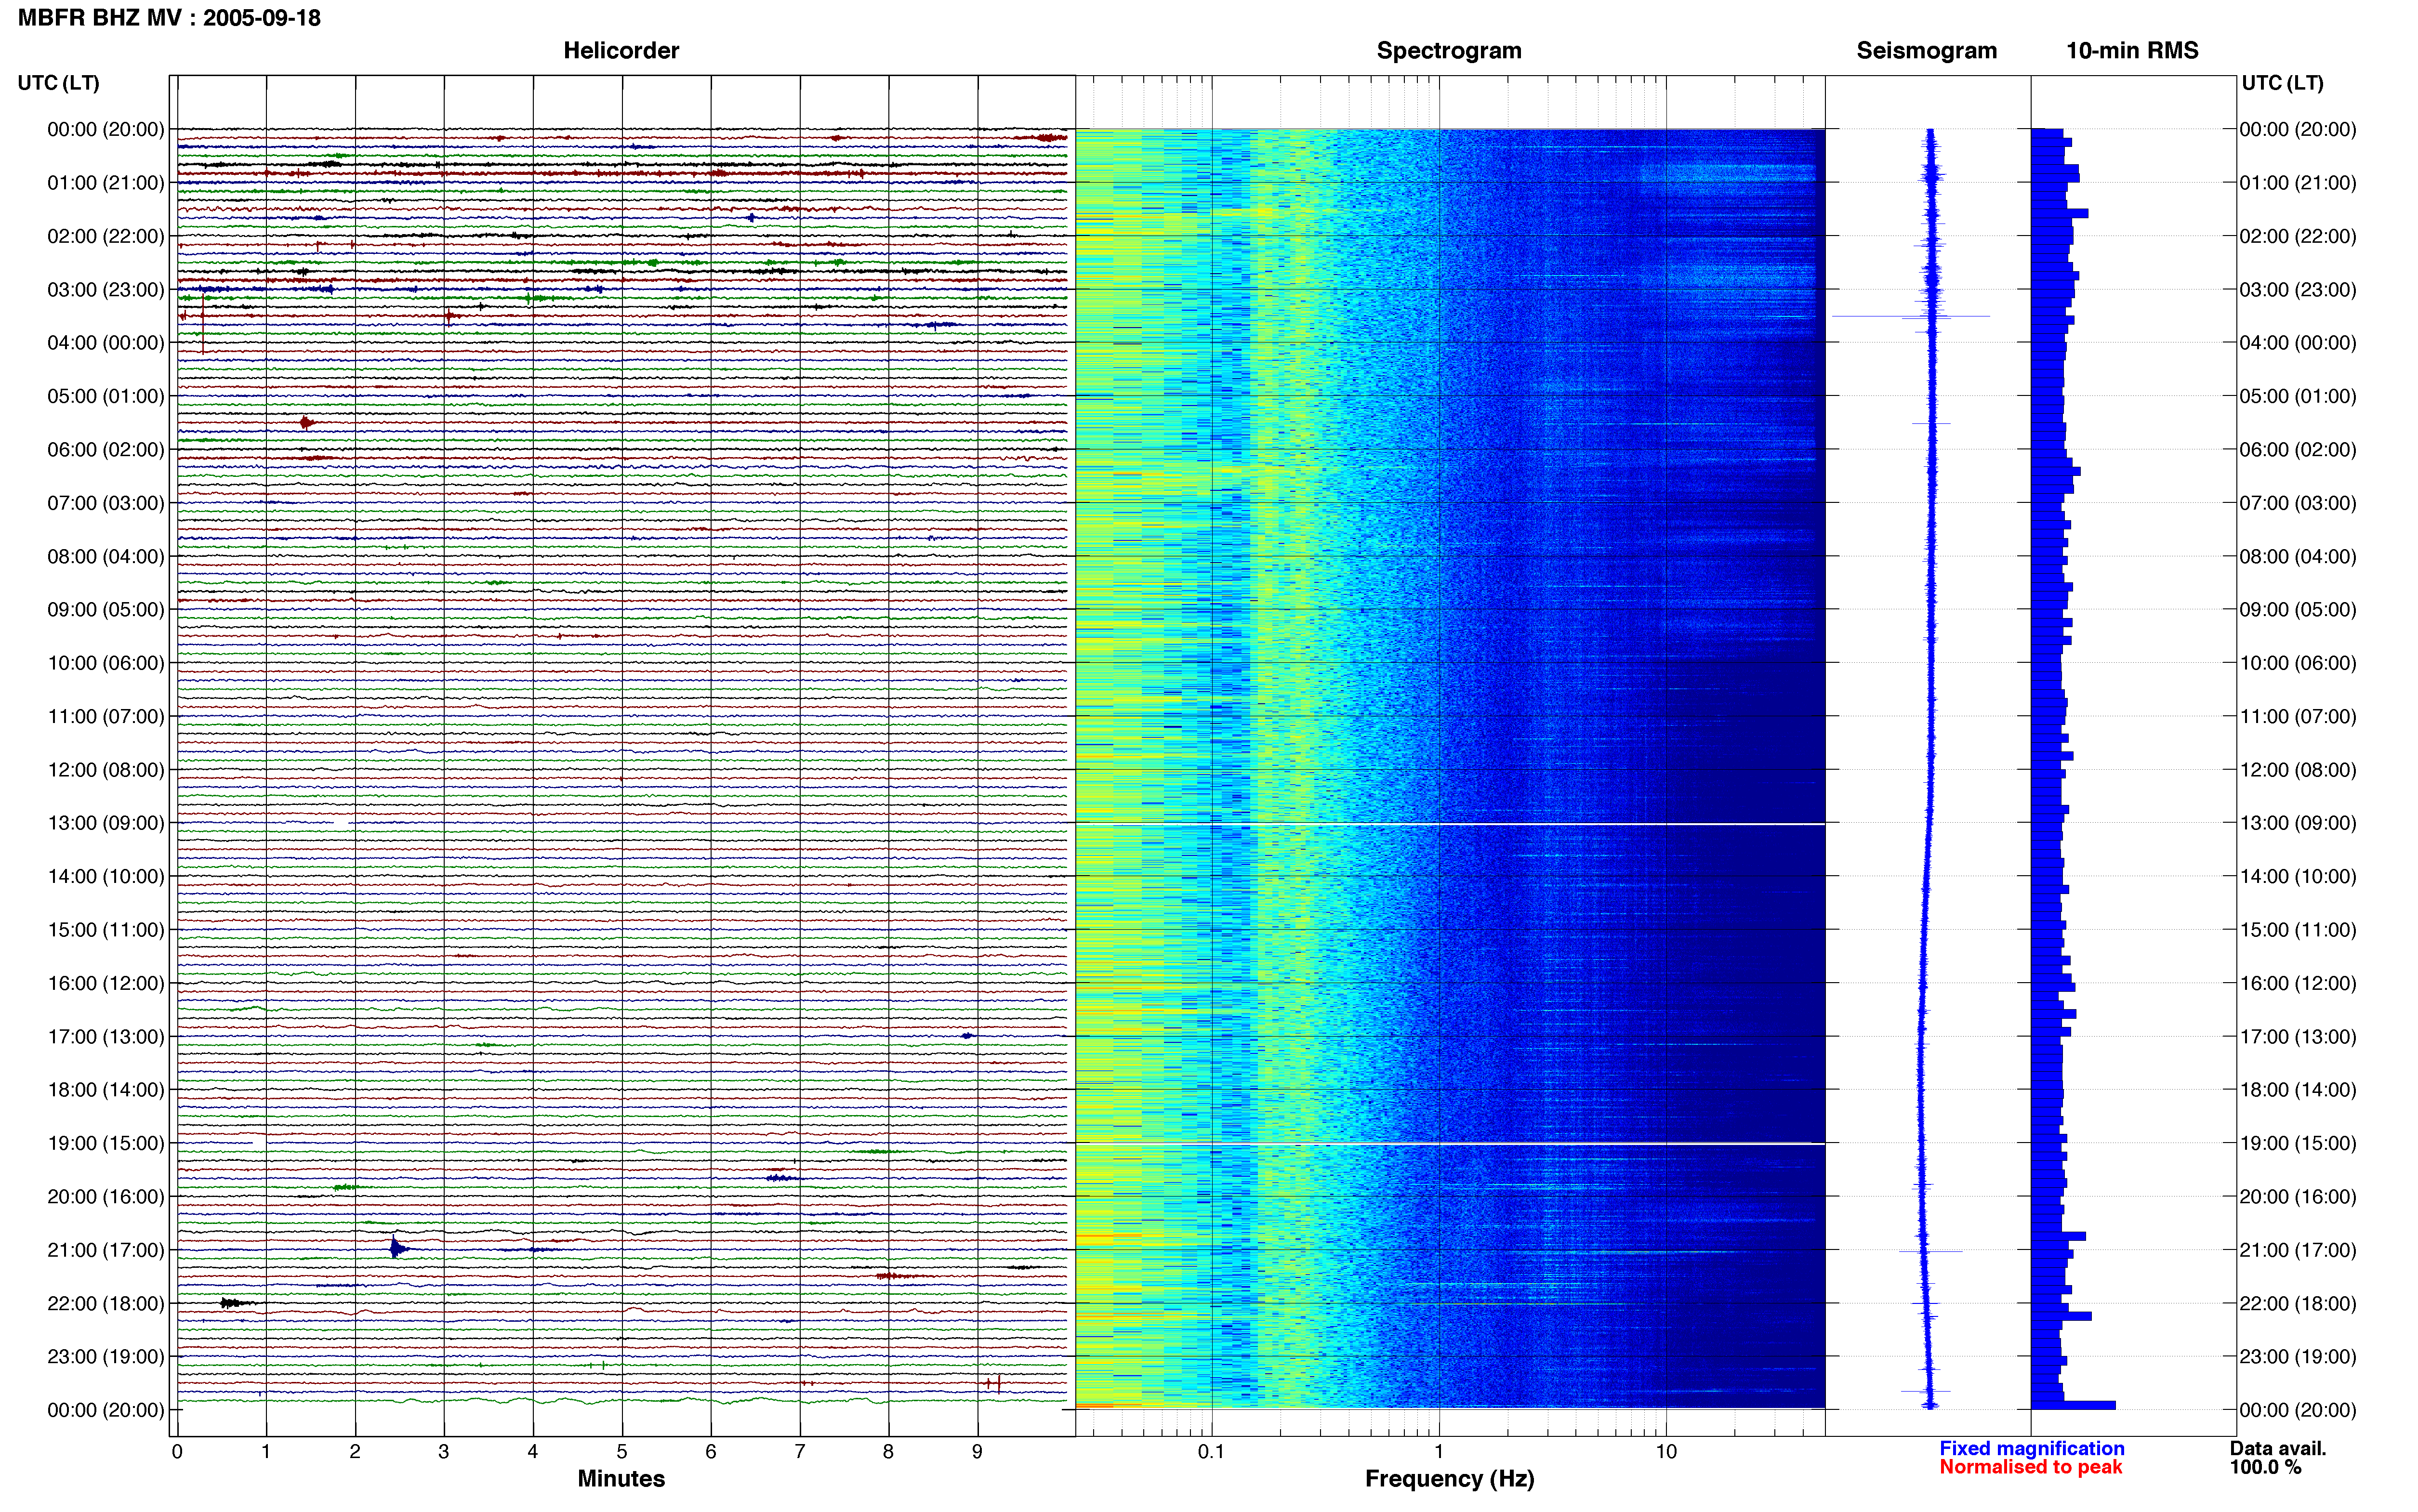Click the '1' frequency tick label
2418x1512 pixels.
[1439, 1452]
